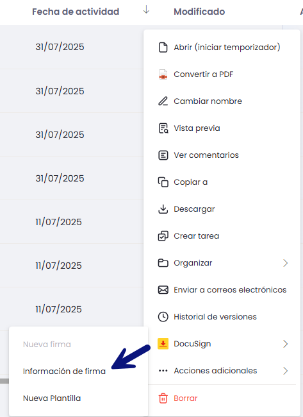Click the Vista previa magnifier document icon
The width and height of the screenshot is (303, 417).
click(163, 128)
